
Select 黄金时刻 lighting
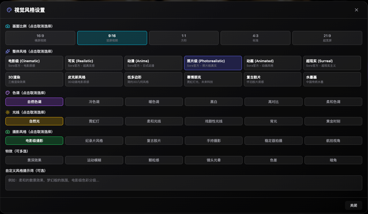click(333, 121)
